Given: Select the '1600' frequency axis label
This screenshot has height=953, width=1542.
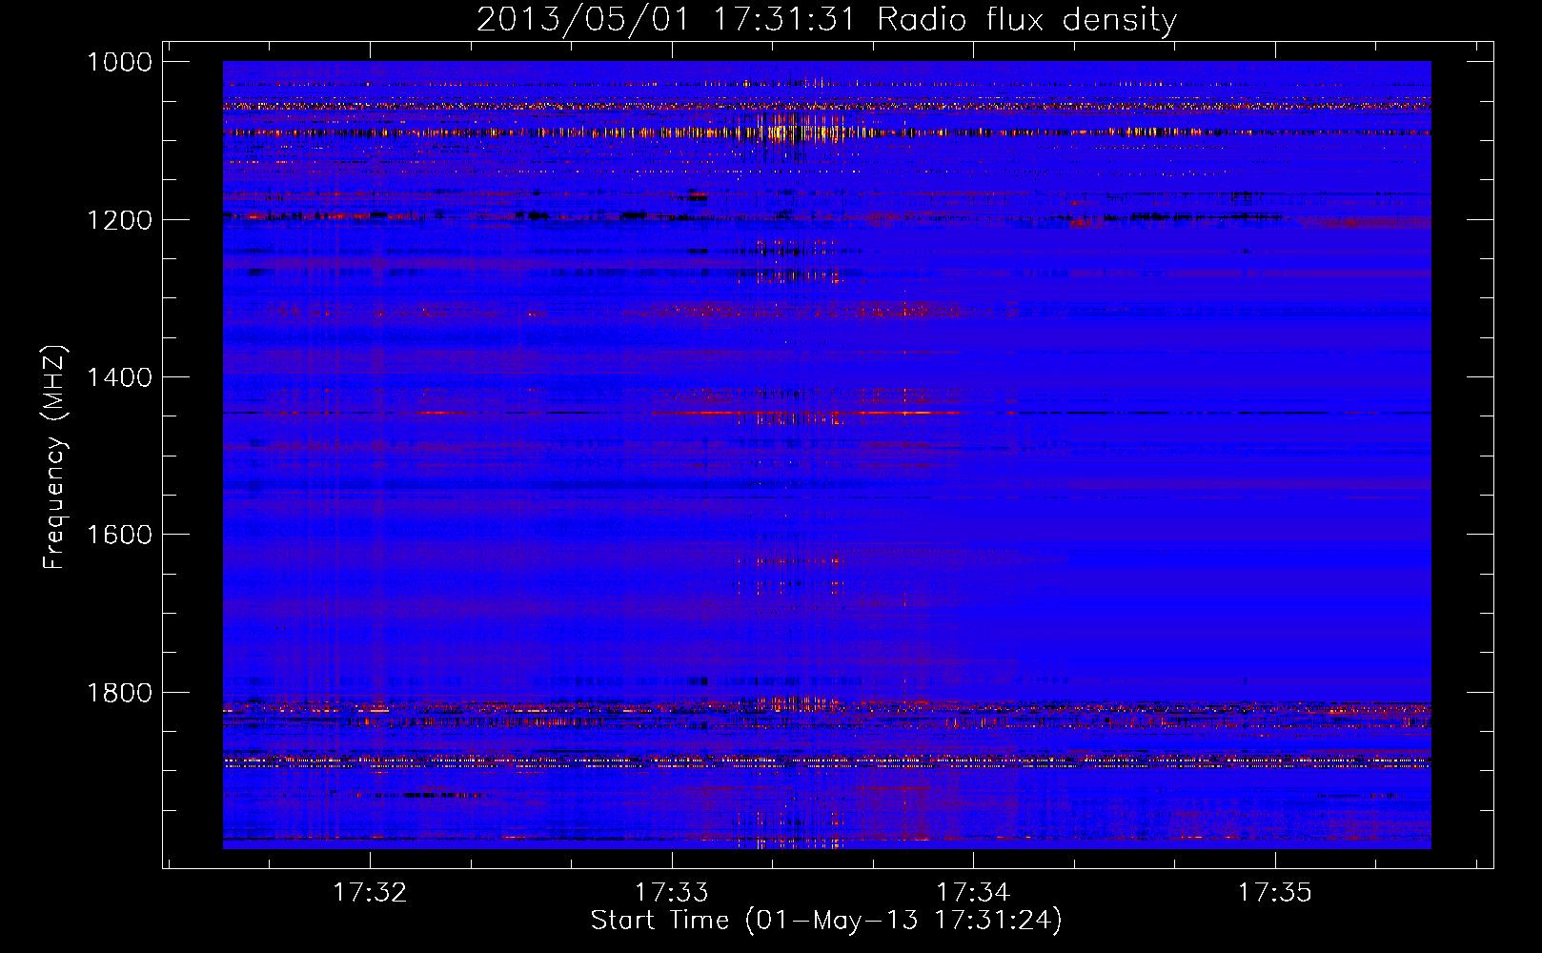Looking at the screenshot, I should tap(119, 535).
